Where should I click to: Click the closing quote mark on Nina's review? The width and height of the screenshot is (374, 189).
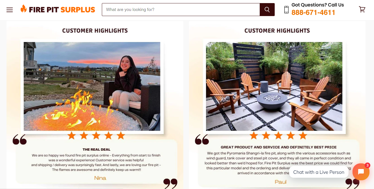click(x=170, y=183)
